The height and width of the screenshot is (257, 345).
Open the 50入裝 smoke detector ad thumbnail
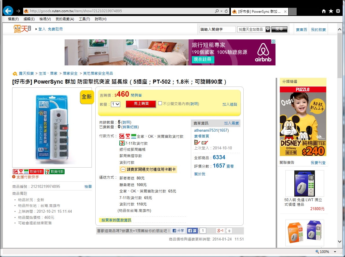click(x=304, y=183)
